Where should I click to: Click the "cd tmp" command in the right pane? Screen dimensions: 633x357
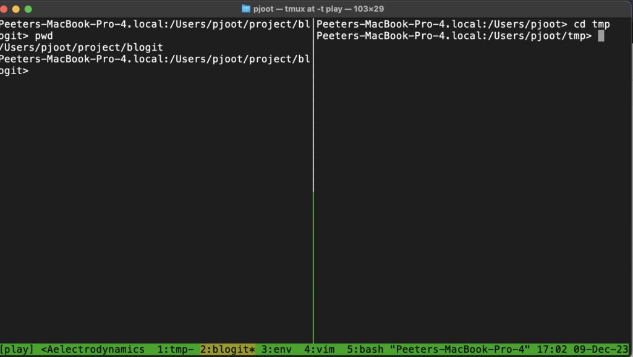[x=592, y=24]
